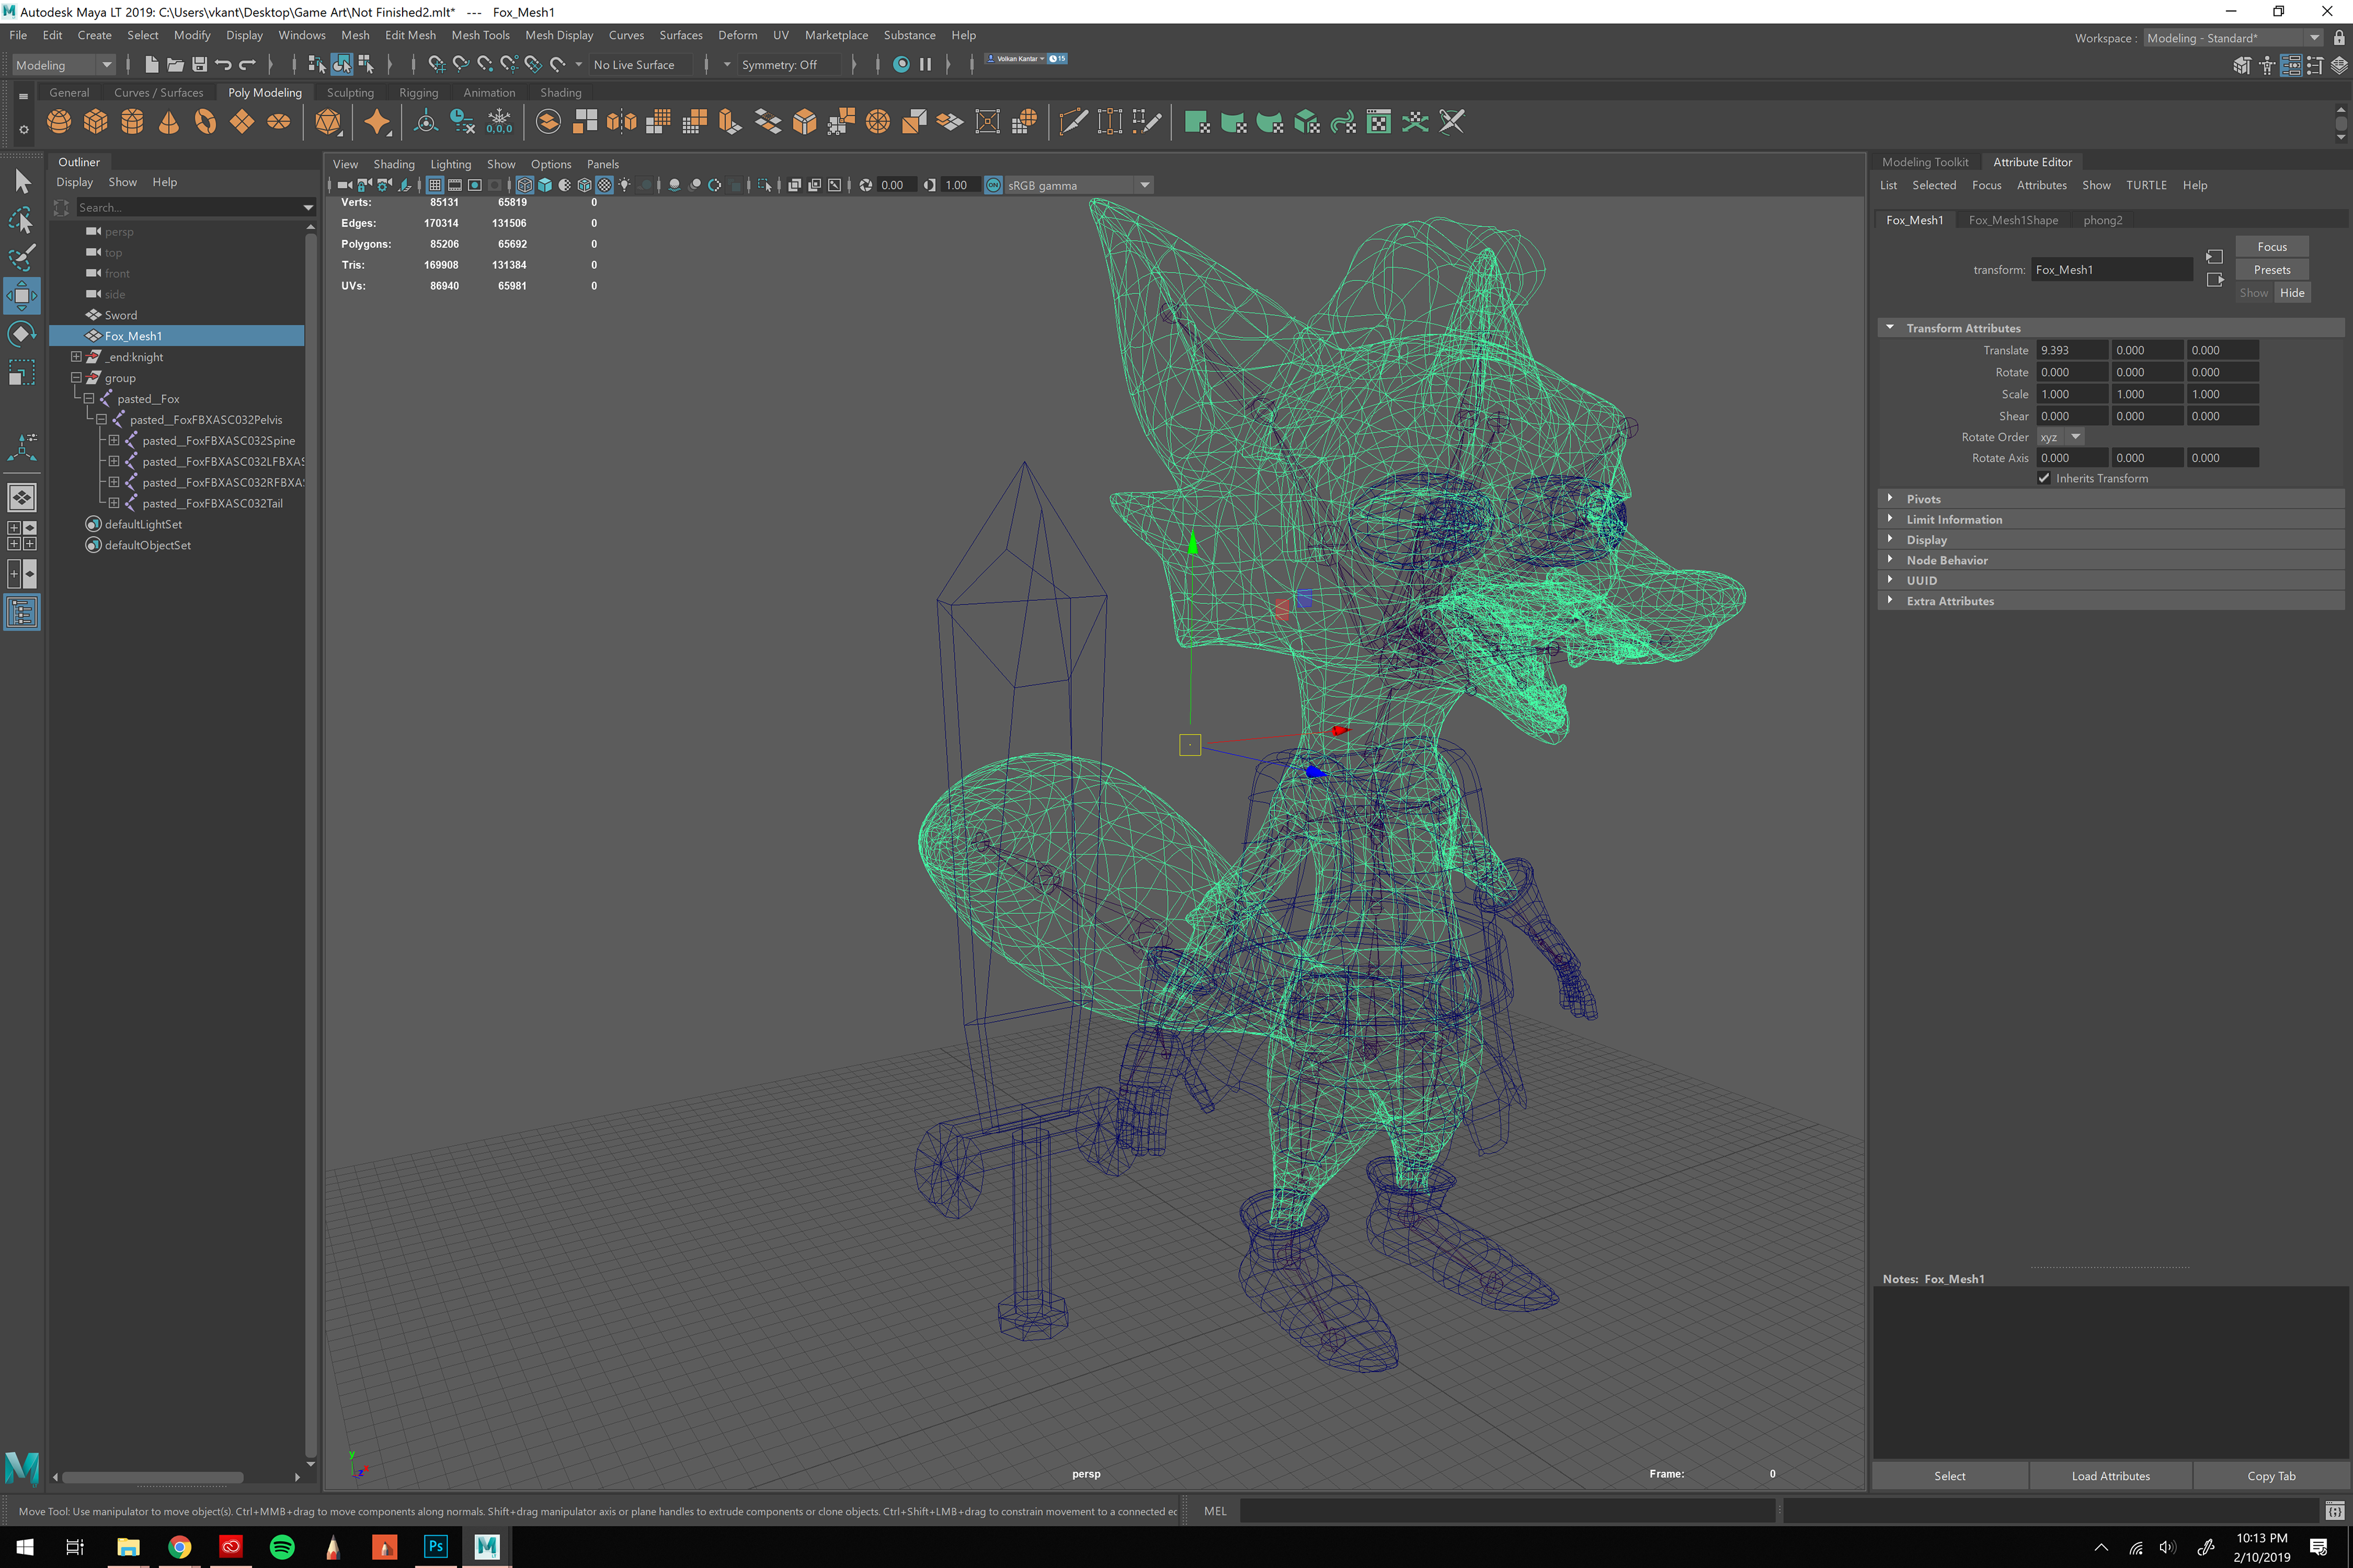Click the Mirror geometry shelf icon
The image size is (2353, 1568).
(x=621, y=122)
